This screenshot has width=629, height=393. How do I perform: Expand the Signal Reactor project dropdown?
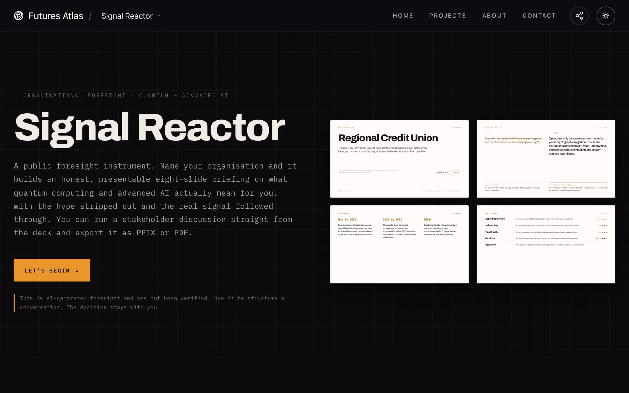pos(131,16)
